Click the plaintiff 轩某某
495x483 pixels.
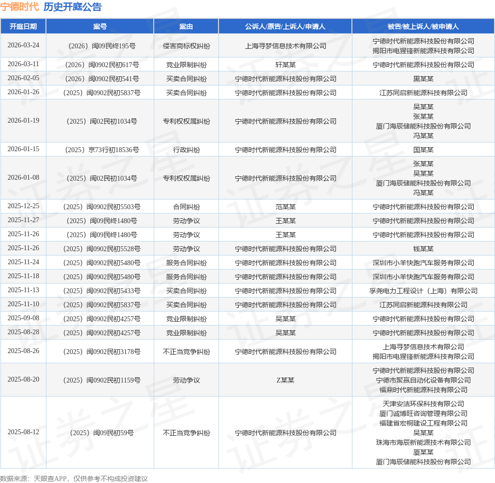[285, 65]
